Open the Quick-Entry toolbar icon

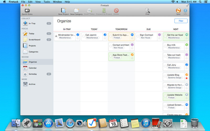coord(27,11)
